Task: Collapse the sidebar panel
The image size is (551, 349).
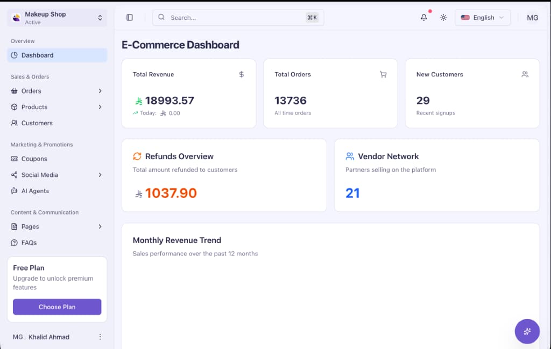Action: pyautogui.click(x=129, y=17)
